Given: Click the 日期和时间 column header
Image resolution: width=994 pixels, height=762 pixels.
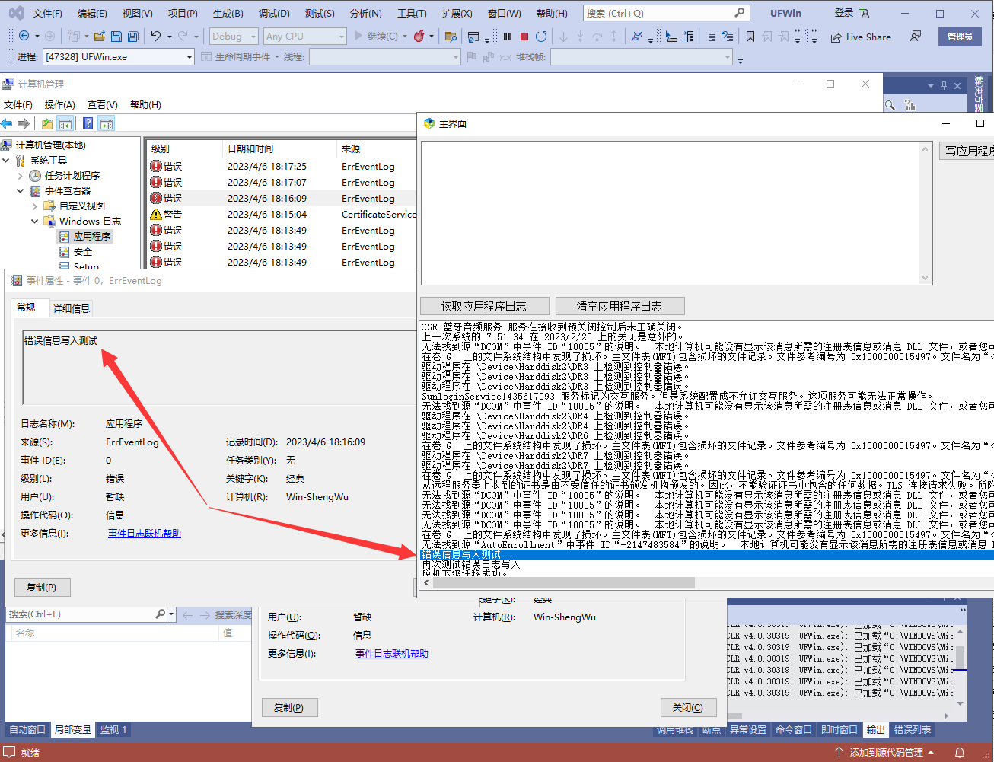Looking at the screenshot, I should pos(279,148).
